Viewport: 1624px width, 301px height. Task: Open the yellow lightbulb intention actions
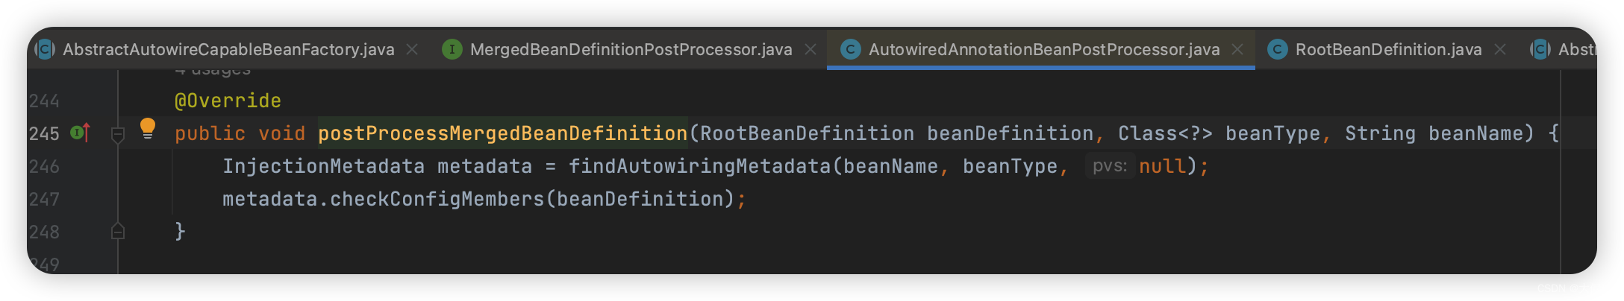(x=148, y=129)
